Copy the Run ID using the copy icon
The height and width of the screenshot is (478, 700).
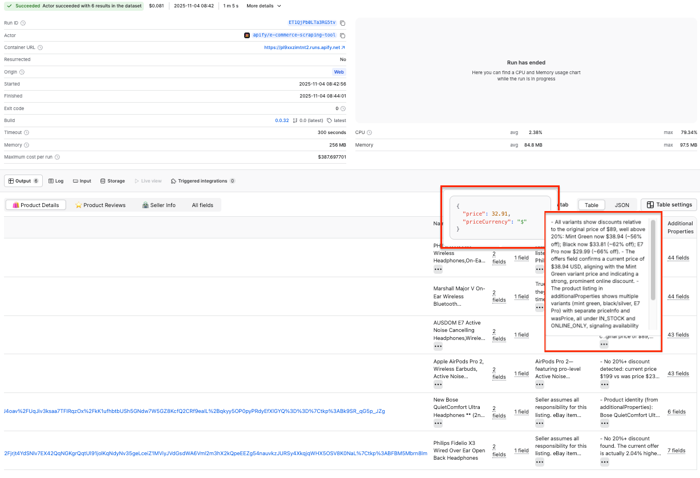pos(341,23)
